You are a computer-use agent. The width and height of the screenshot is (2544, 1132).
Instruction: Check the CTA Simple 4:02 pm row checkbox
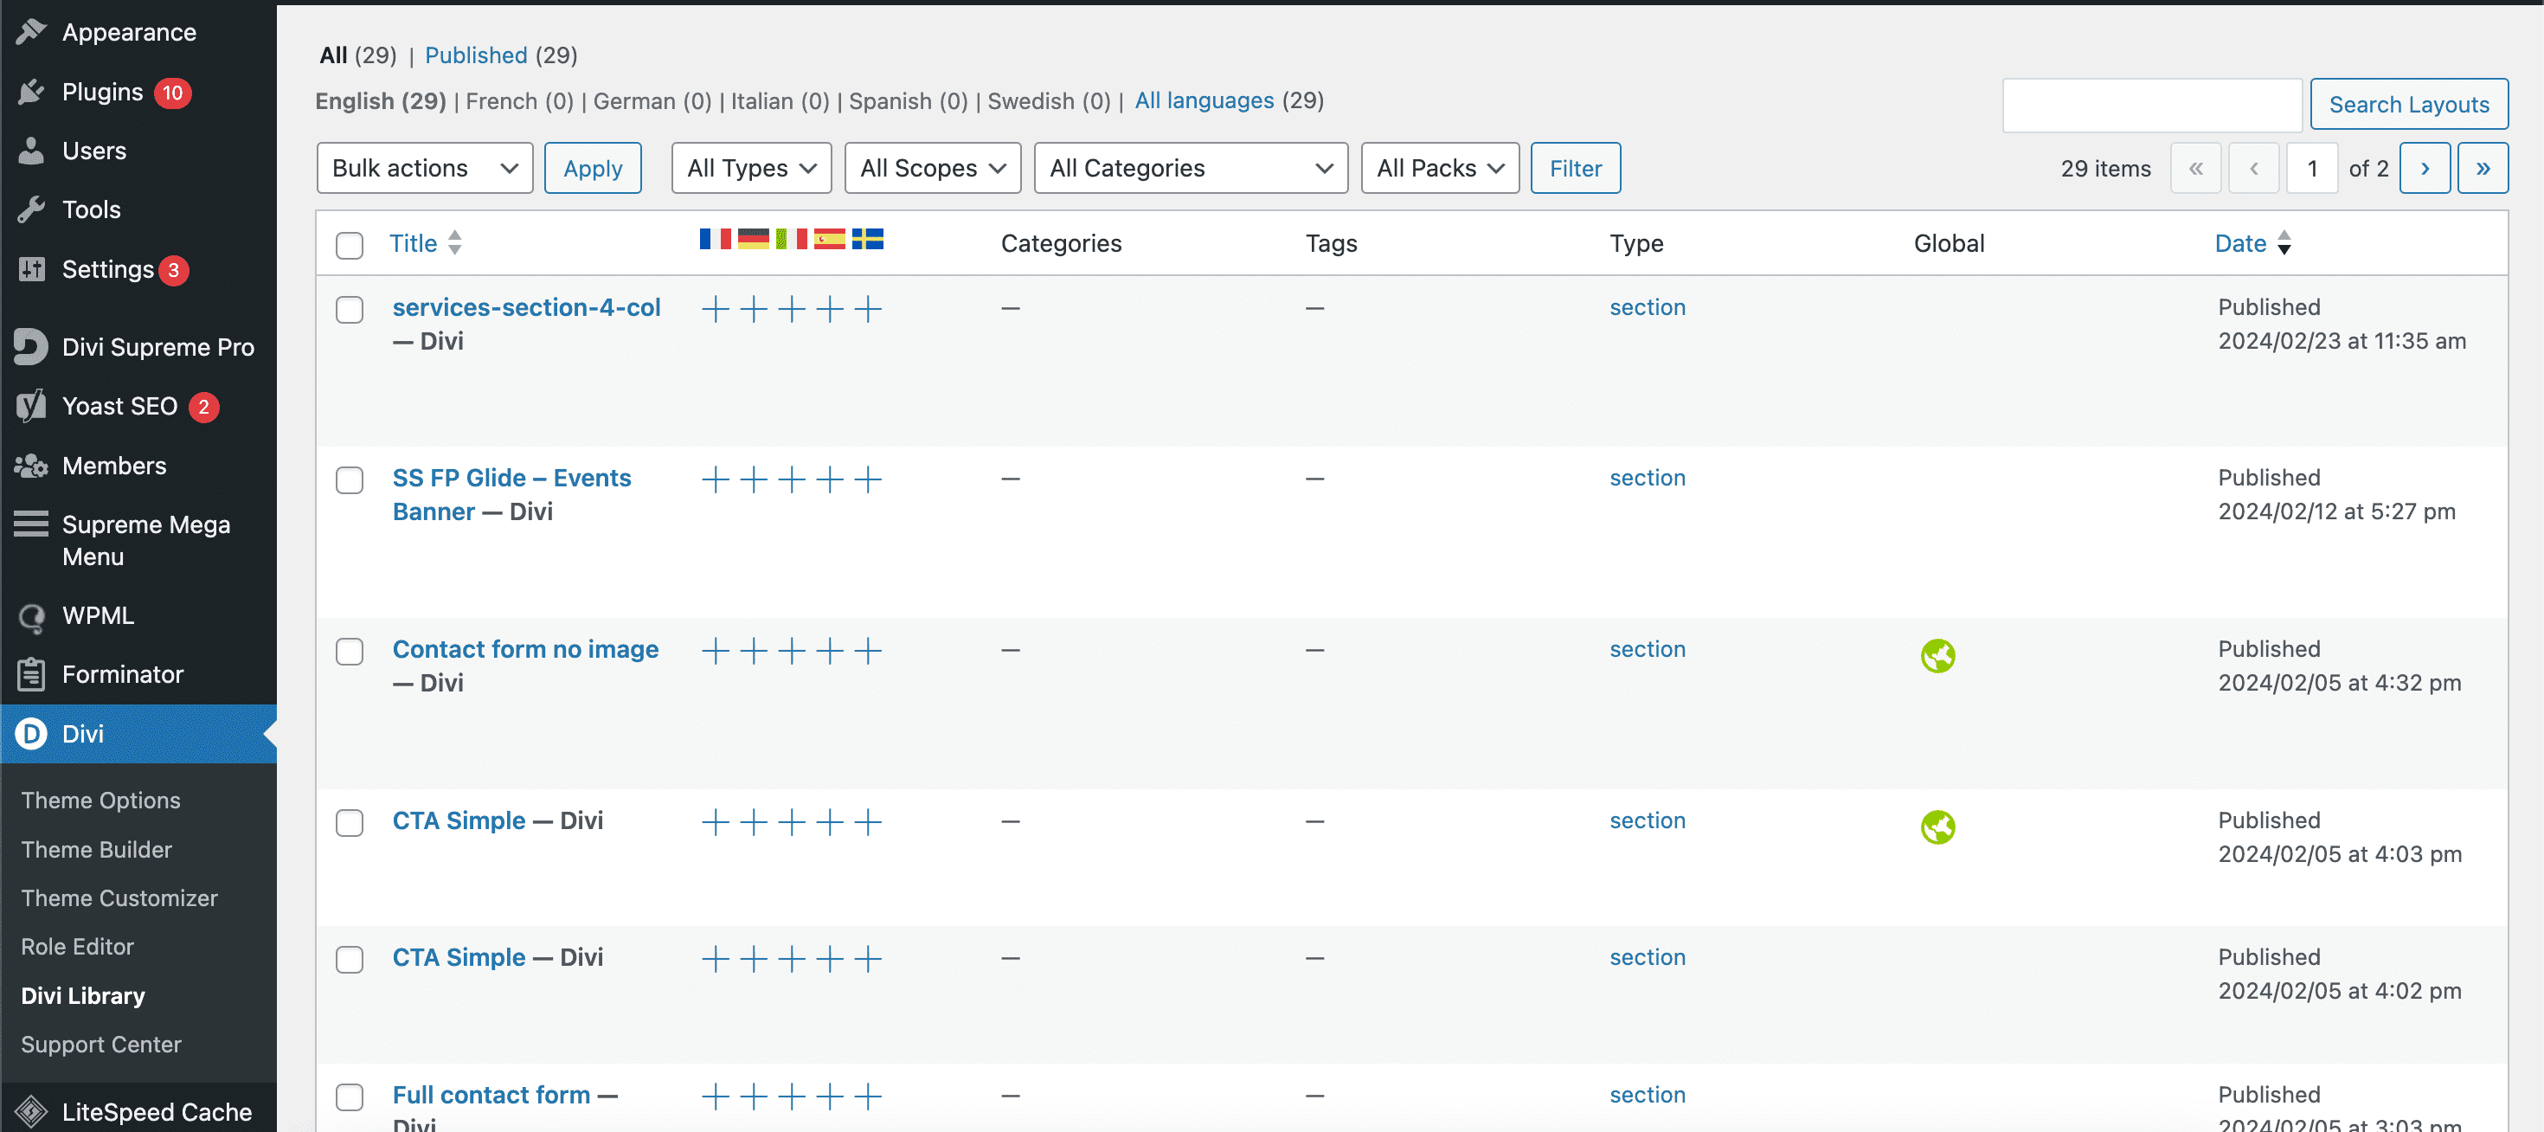point(350,960)
